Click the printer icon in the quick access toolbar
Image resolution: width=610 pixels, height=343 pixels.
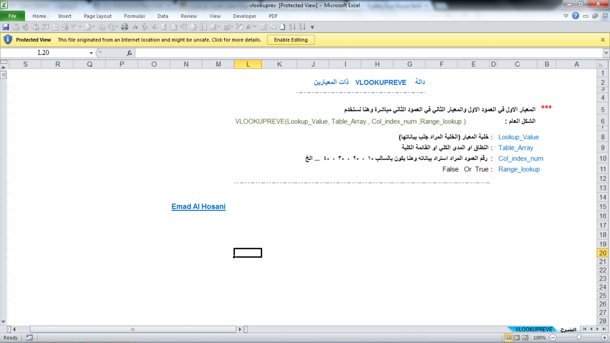(x=125, y=27)
